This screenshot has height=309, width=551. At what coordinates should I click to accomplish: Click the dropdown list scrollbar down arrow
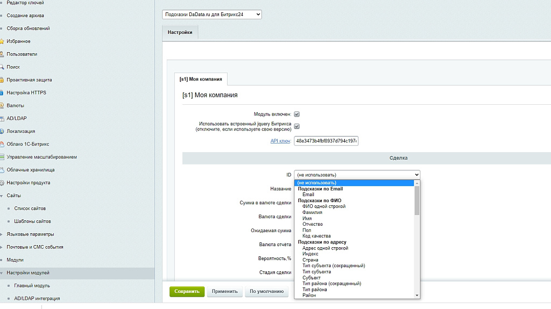pos(416,295)
